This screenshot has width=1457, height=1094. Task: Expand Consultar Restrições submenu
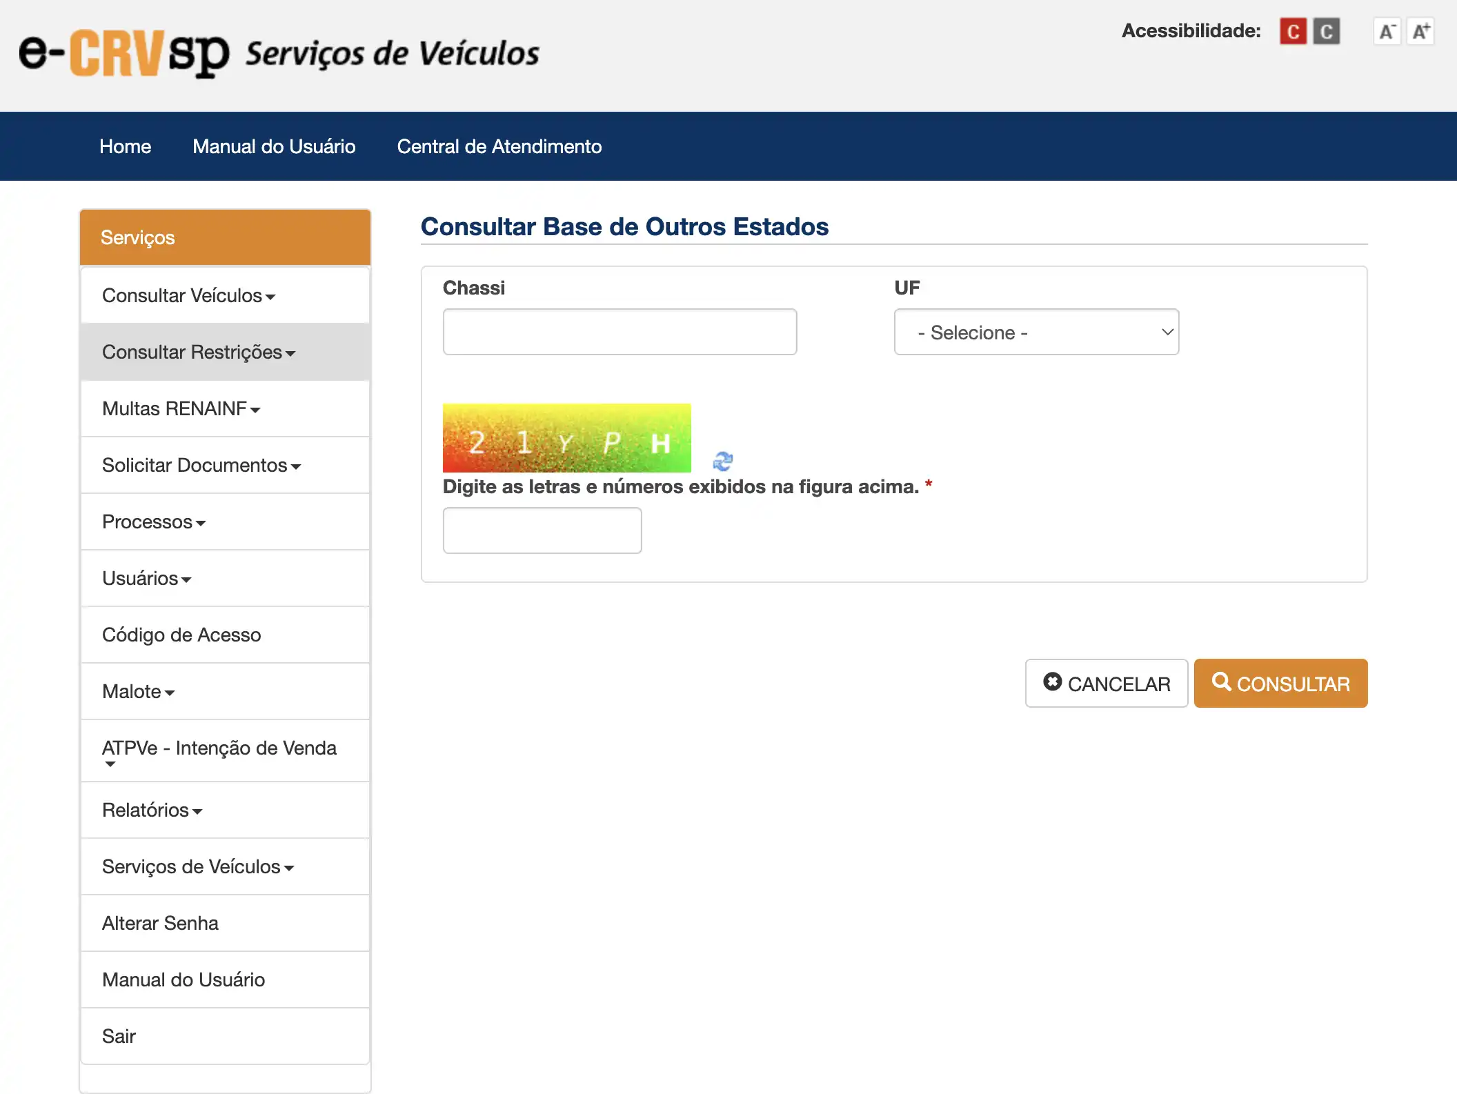click(199, 352)
